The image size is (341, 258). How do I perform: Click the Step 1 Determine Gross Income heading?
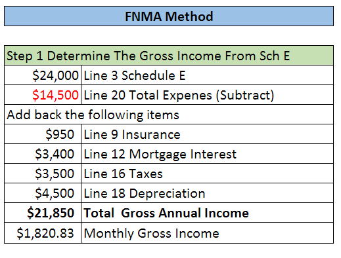169,56
